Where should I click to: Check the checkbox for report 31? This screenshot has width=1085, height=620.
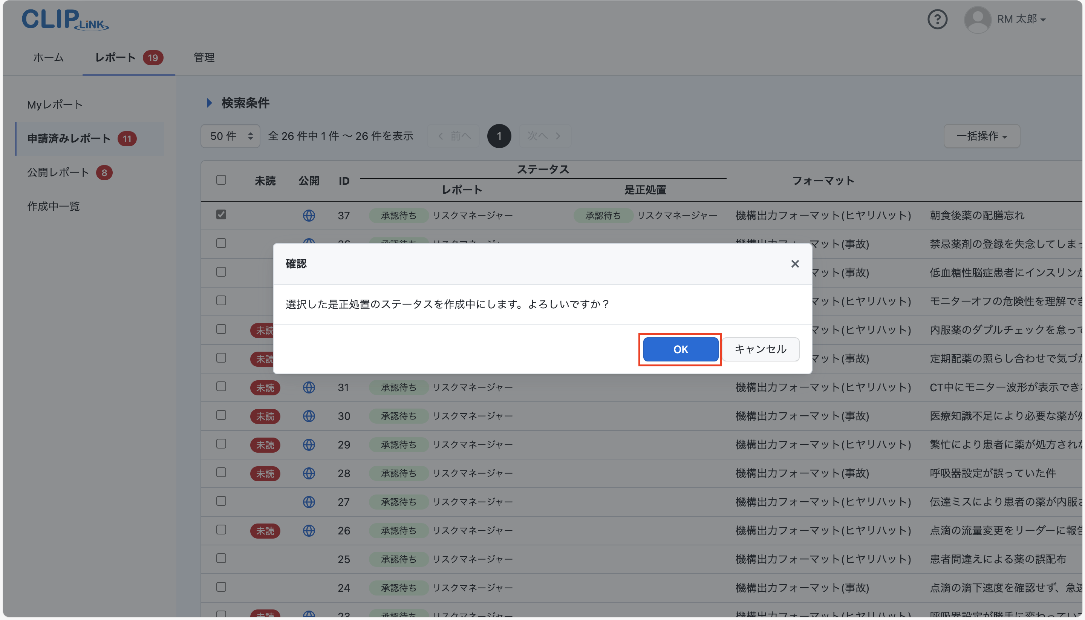(x=221, y=387)
